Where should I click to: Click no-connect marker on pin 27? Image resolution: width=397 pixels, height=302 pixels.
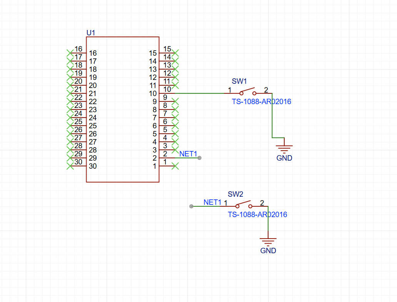[70, 142]
